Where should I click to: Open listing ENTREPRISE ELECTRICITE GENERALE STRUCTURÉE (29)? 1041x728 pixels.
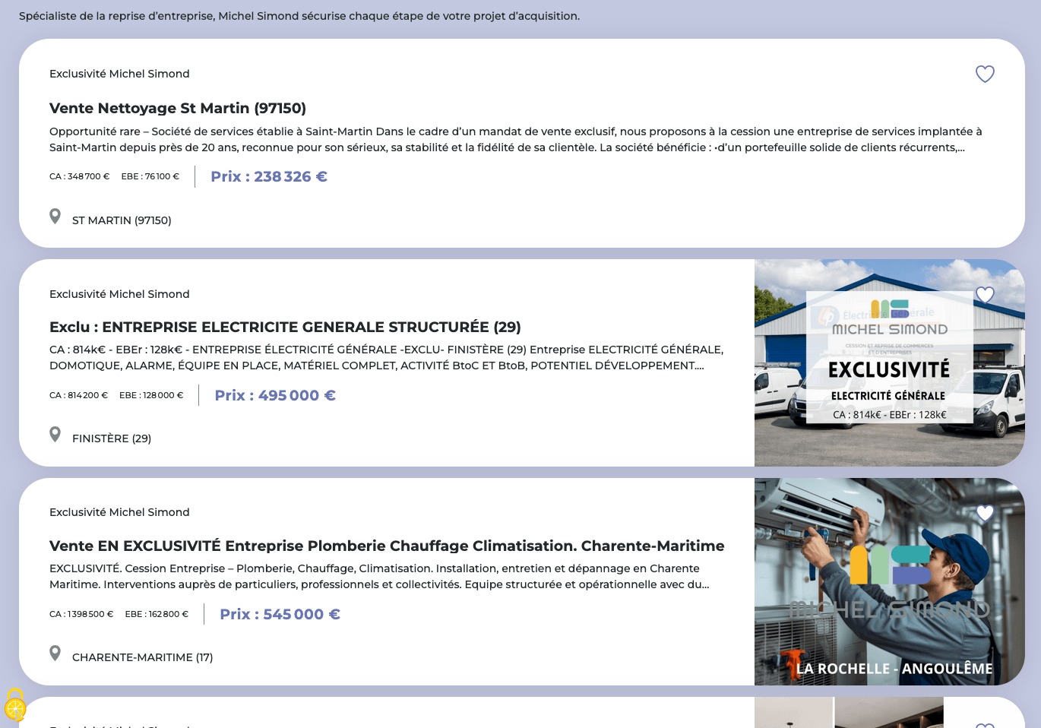tap(285, 327)
